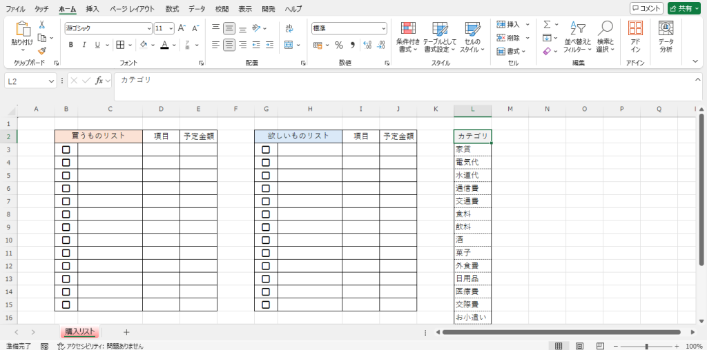Switch to the 数式 ribbon tab
The height and width of the screenshot is (350, 707).
point(172,9)
